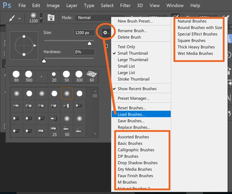Screen dimensions: 232x194
Task: Load Thick Heavy Brushes set
Action: (x=196, y=47)
